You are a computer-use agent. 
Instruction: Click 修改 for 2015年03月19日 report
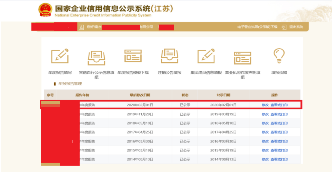tap(265, 150)
